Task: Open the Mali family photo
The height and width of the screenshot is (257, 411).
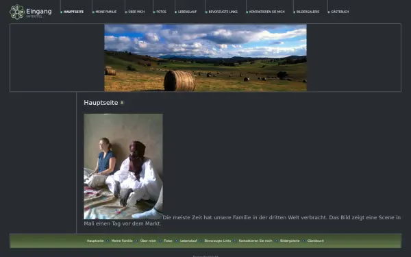Action: coord(123,167)
